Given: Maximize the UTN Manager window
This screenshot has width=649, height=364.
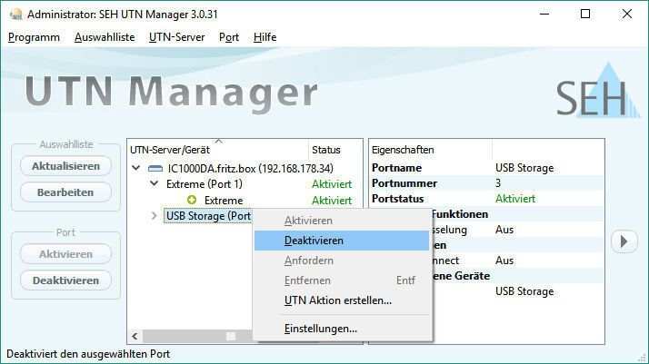Looking at the screenshot, I should pos(585,14).
